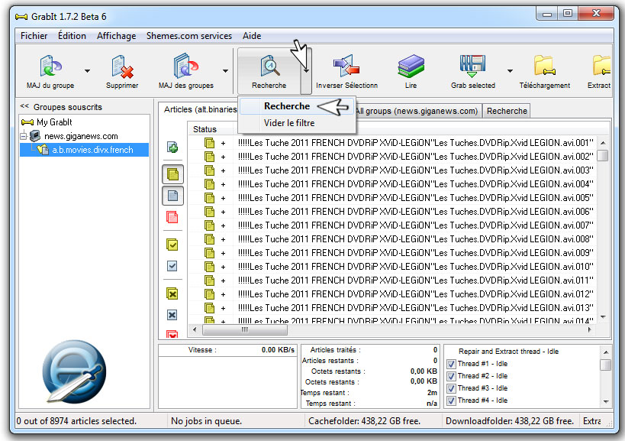Screen dimensions: 625x441
Task: Click the news.giganews.com server icon
Action: point(35,136)
